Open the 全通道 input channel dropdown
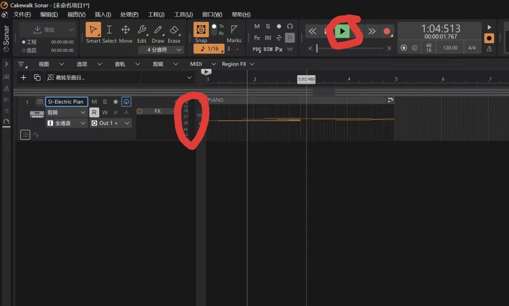 pyautogui.click(x=66, y=123)
